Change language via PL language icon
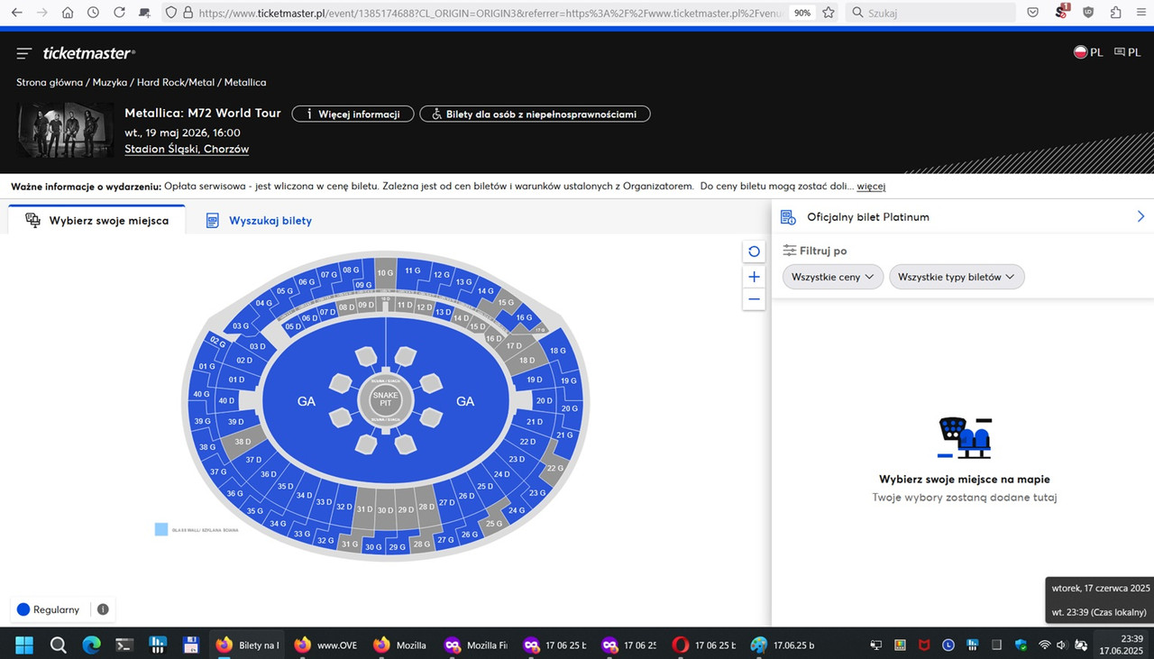 1127,52
